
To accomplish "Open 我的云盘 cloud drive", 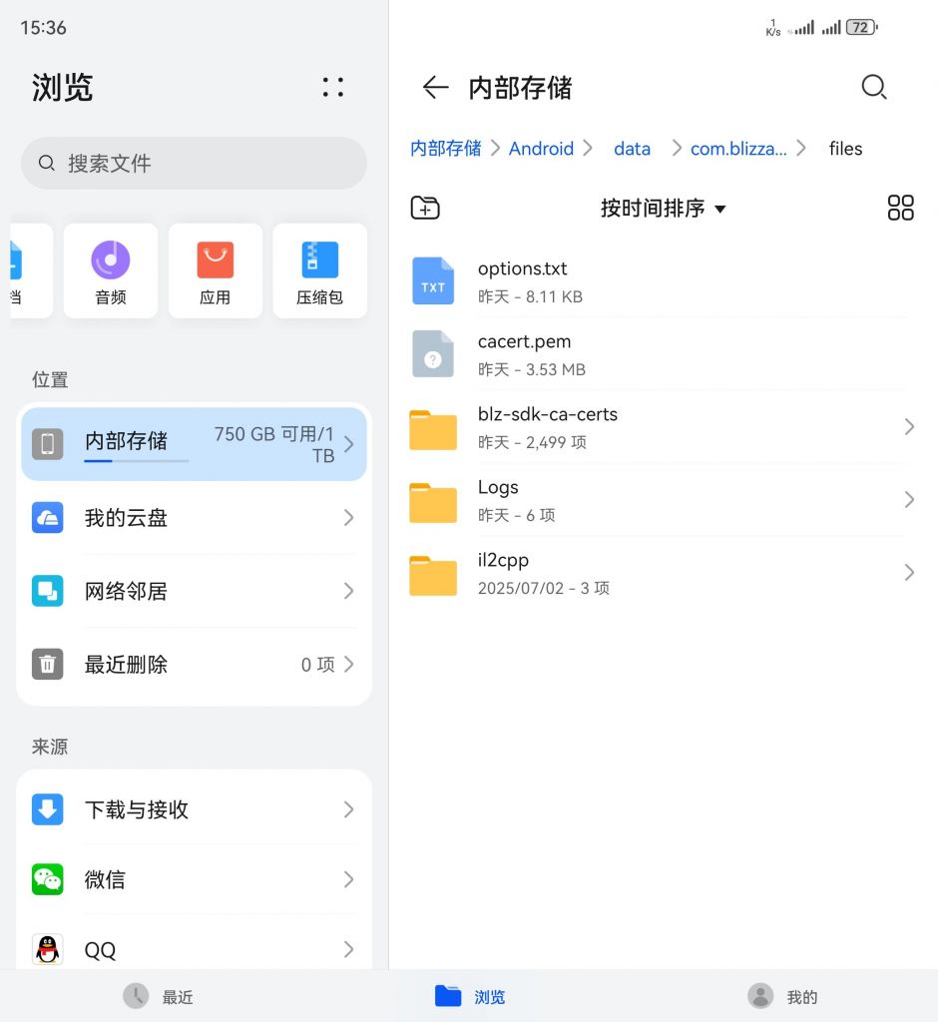I will point(194,518).
